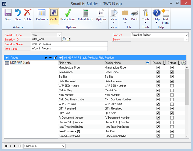
Task: Uncheck Display for Manufacture Order
Action: point(158,68)
